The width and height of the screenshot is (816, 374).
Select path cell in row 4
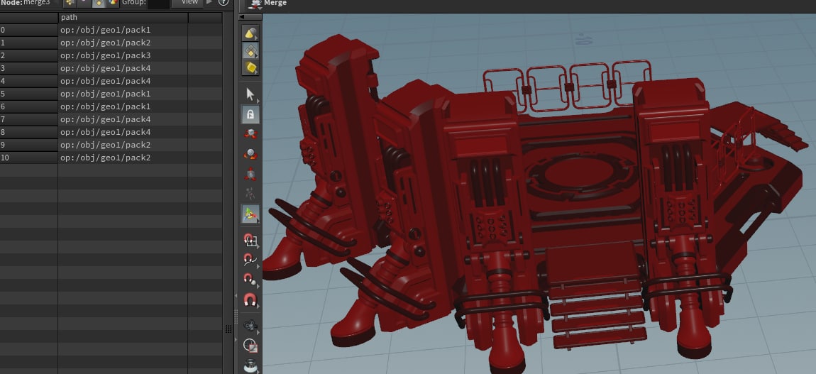coord(123,81)
